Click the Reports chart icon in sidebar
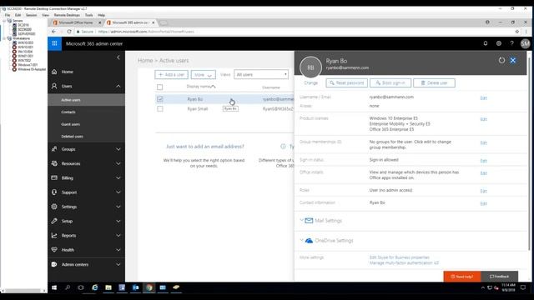 [x=54, y=235]
